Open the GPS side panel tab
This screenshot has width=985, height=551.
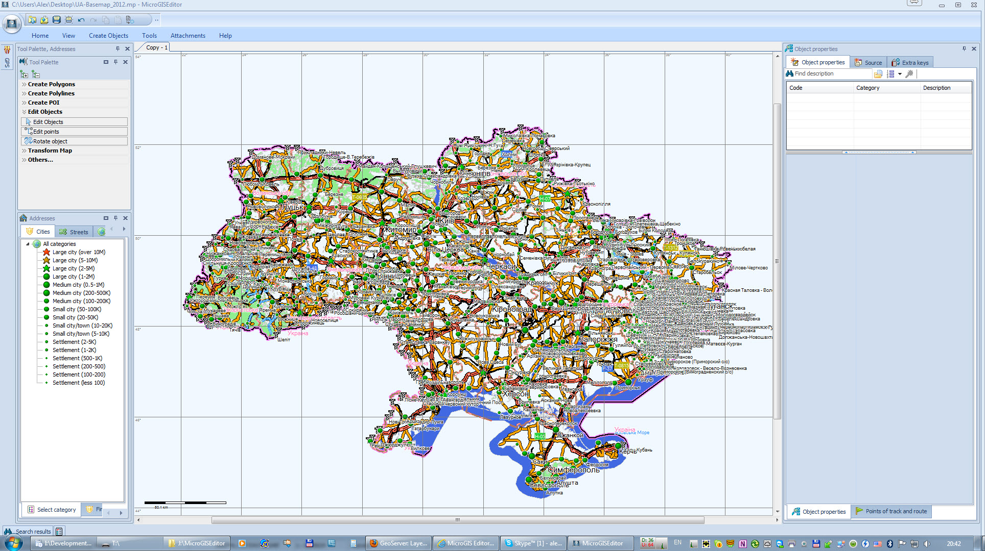point(7,63)
